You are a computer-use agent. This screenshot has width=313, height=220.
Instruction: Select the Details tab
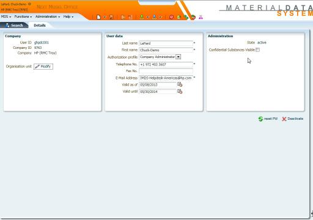pyautogui.click(x=40, y=25)
